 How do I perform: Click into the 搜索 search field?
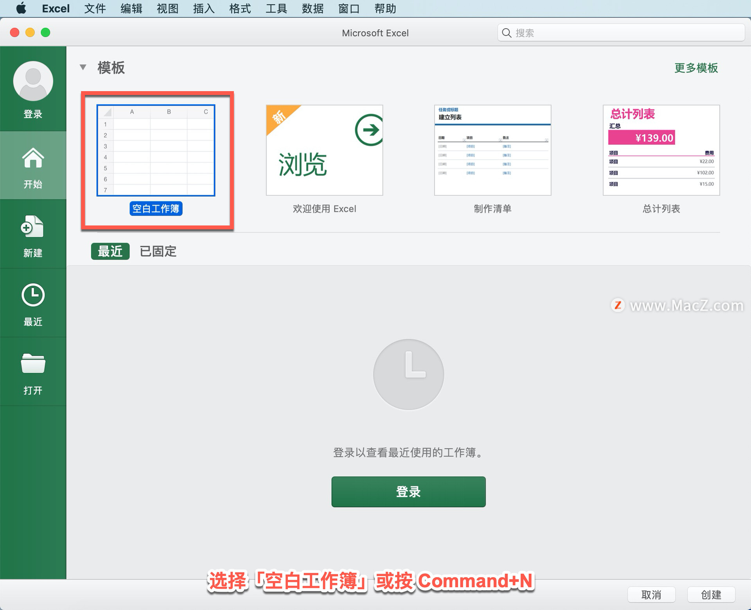click(x=626, y=33)
